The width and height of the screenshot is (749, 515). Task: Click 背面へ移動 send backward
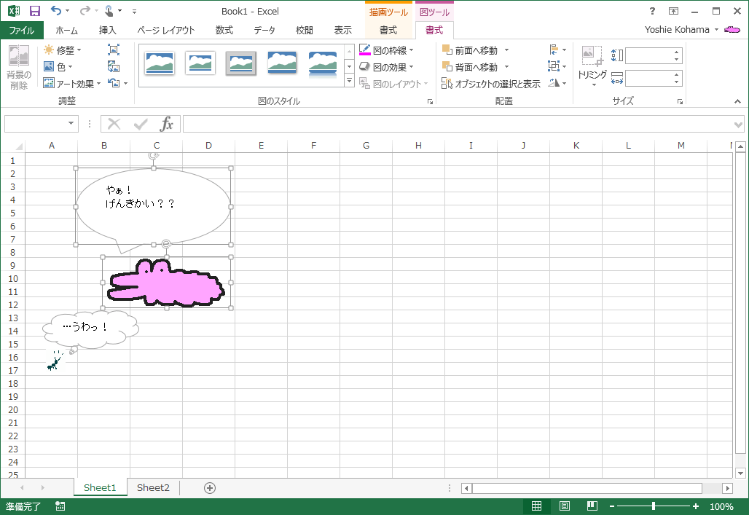point(471,67)
